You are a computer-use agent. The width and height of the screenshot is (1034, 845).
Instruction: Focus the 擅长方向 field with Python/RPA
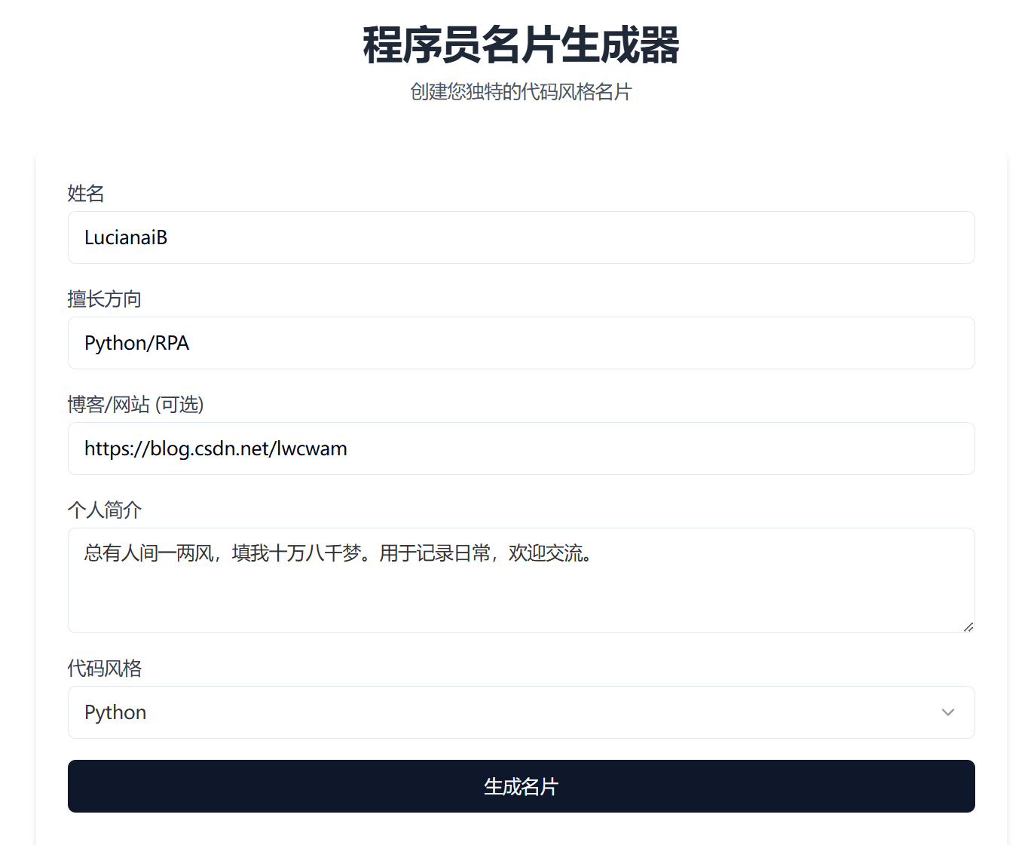tap(521, 343)
